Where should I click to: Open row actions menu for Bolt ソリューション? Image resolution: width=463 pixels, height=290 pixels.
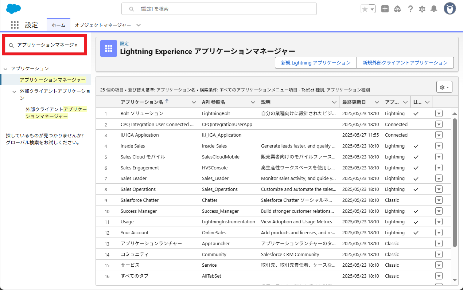click(x=439, y=114)
